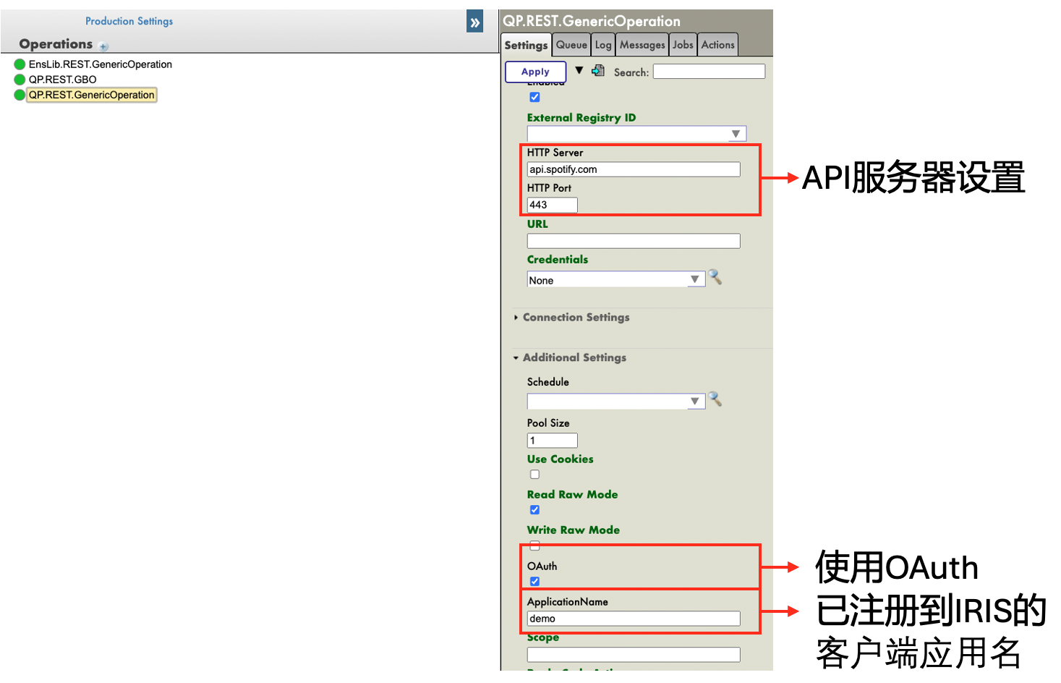This screenshot has width=1061, height=683.
Task: Expand the Connection Settings section
Action: 576,318
